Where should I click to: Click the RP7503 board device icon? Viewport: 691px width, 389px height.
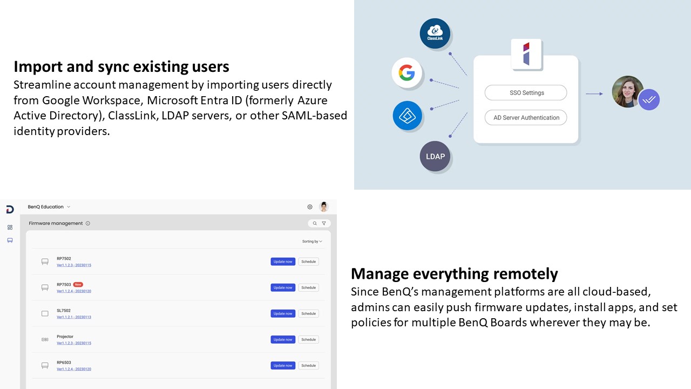point(45,287)
